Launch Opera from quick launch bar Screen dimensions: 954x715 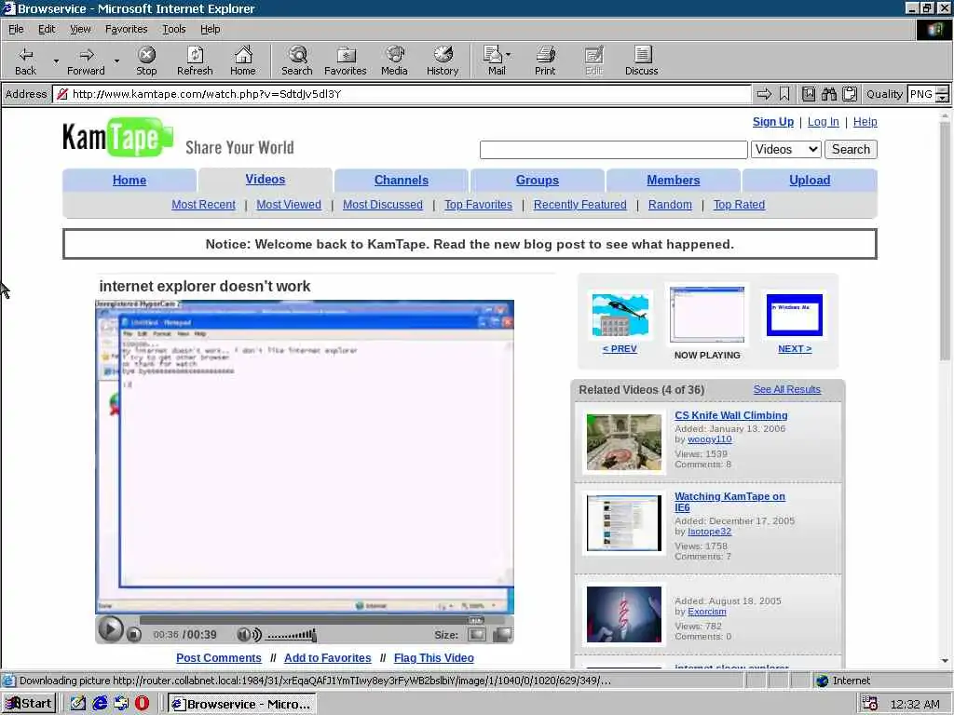[x=142, y=704]
